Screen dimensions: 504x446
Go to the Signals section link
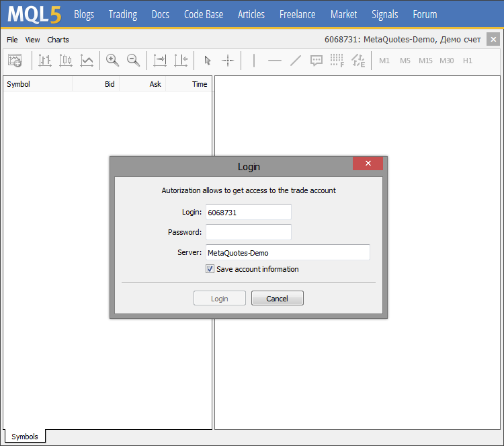(384, 14)
